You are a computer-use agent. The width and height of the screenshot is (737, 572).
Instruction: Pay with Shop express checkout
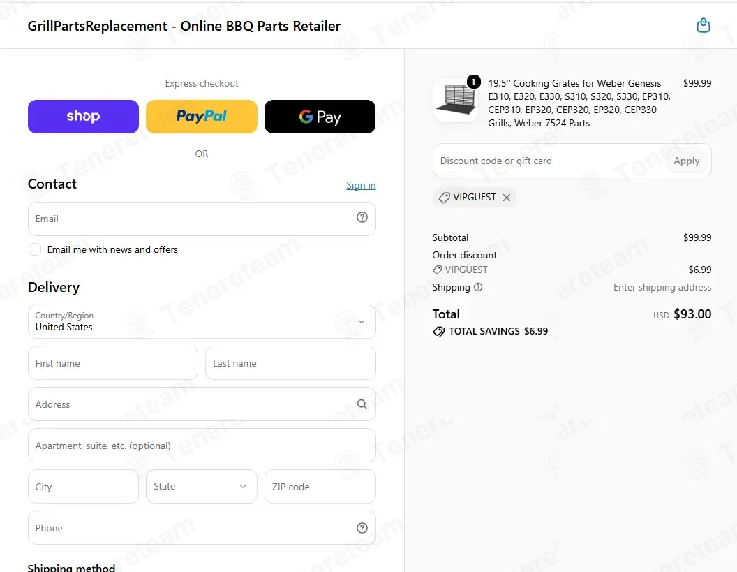point(83,116)
